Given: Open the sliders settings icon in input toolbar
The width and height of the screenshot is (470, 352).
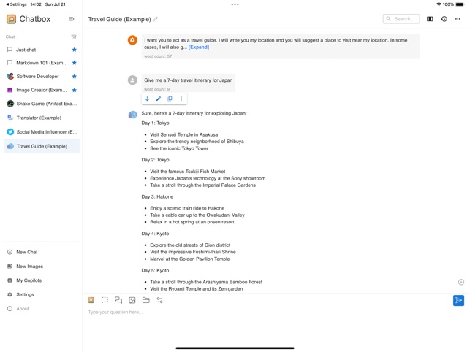Looking at the screenshot, I should tap(160, 300).
